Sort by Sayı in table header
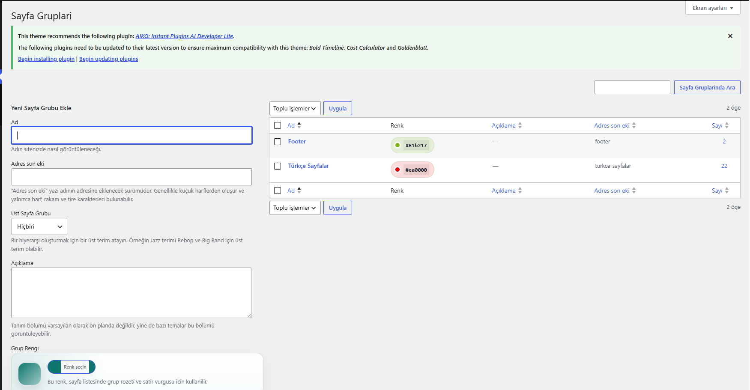This screenshot has width=750, height=390. coord(720,125)
